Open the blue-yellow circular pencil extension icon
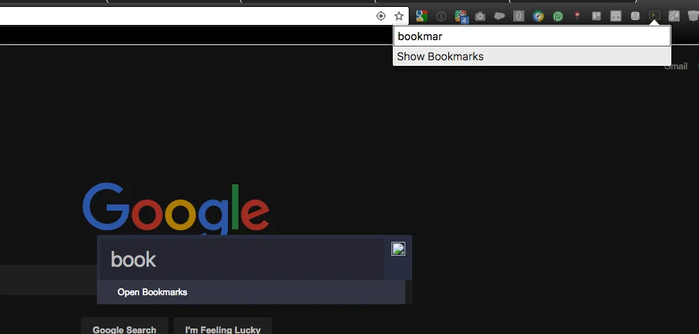This screenshot has height=334, width=699. [x=538, y=17]
